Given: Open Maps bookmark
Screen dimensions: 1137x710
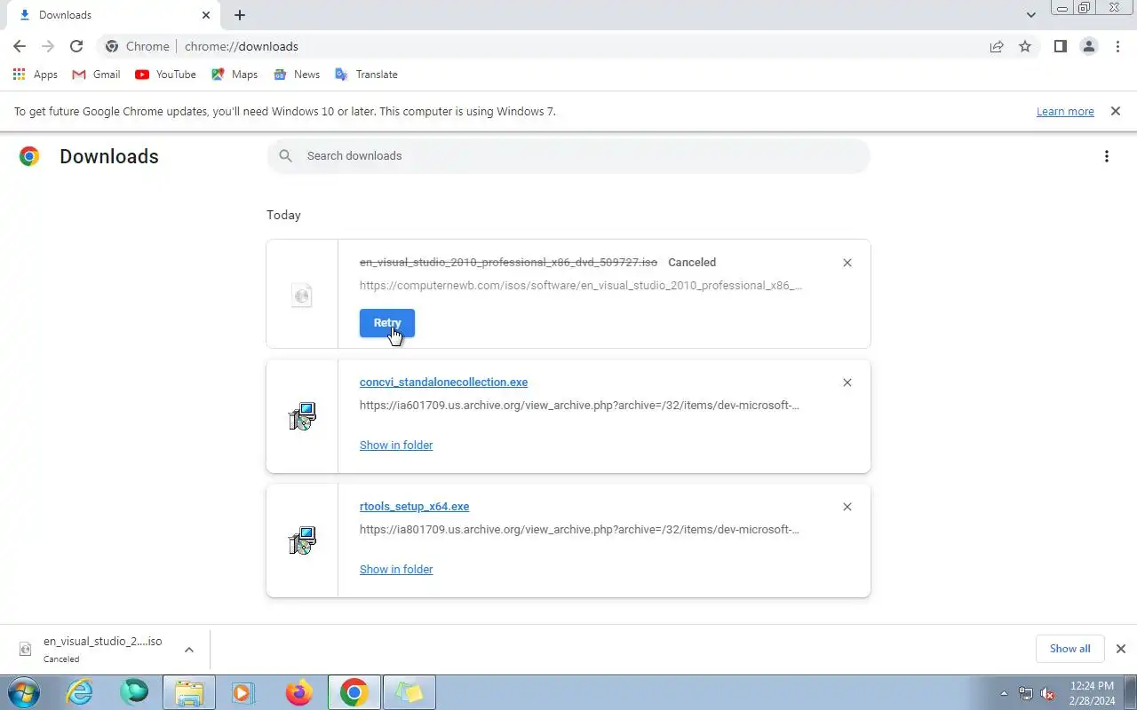Looking at the screenshot, I should 235,75.
